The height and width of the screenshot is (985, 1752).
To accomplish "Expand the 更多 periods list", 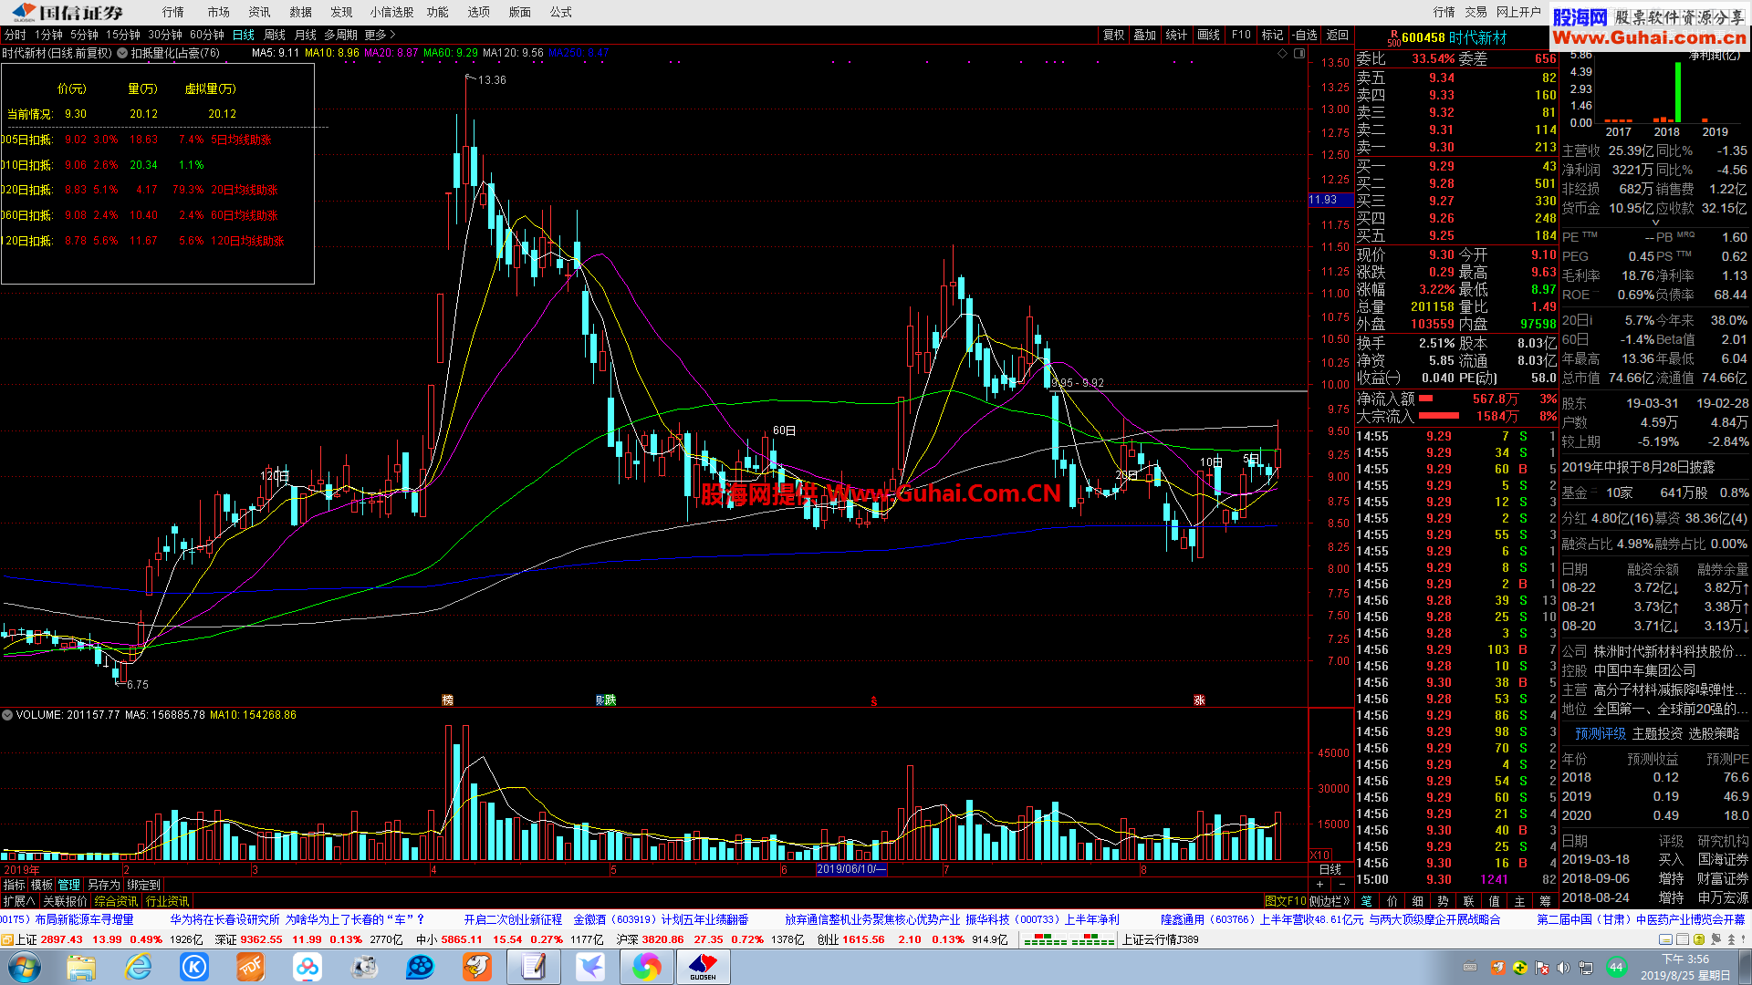I will pyautogui.click(x=380, y=35).
